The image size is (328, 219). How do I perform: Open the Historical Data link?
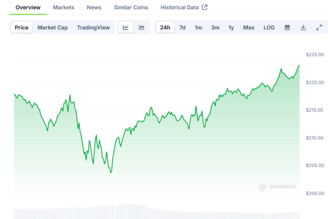click(x=179, y=7)
